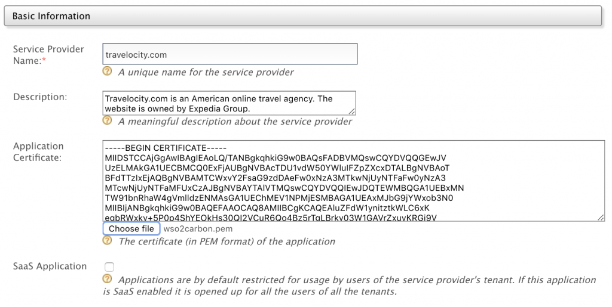This screenshot has width=612, height=307.
Task: Click the 'A unique name for the service provider' hint
Action: coord(206,72)
